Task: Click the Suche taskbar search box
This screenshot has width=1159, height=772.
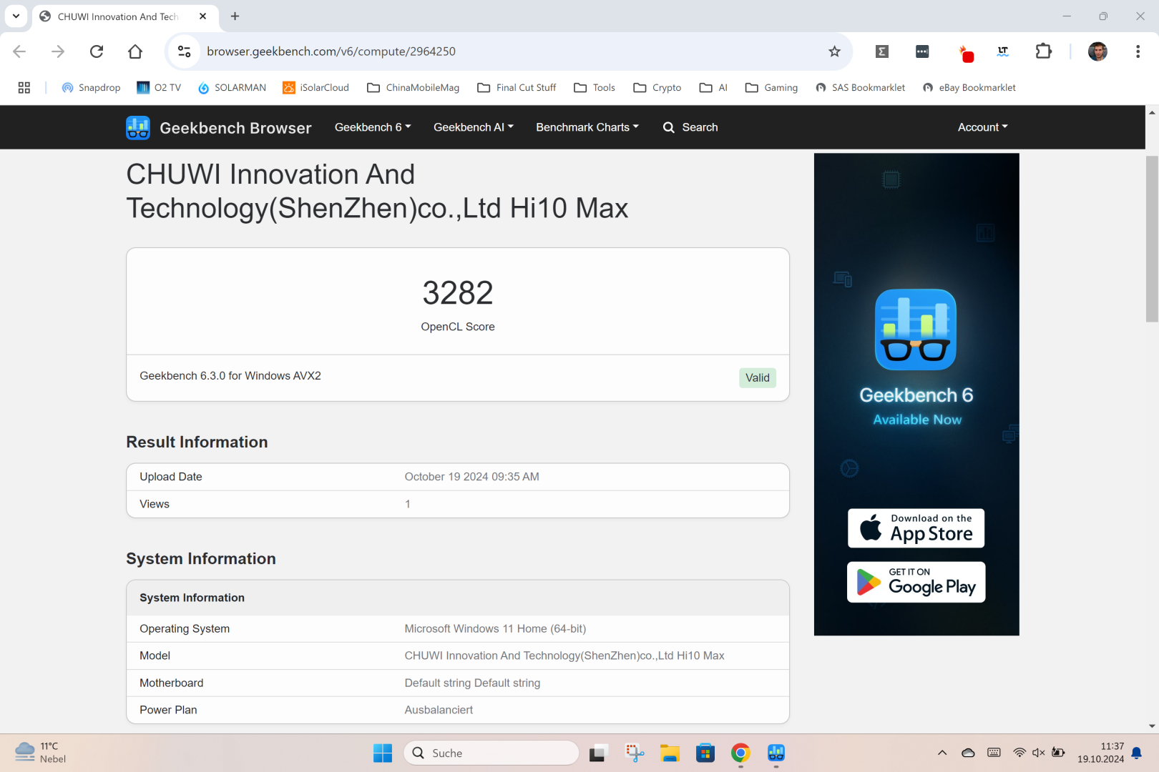Action: click(x=492, y=753)
